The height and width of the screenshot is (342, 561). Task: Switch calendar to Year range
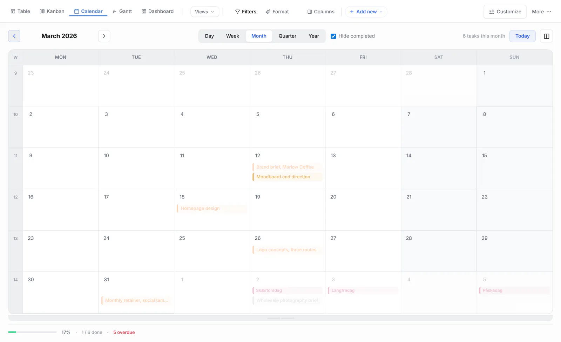[314, 36]
